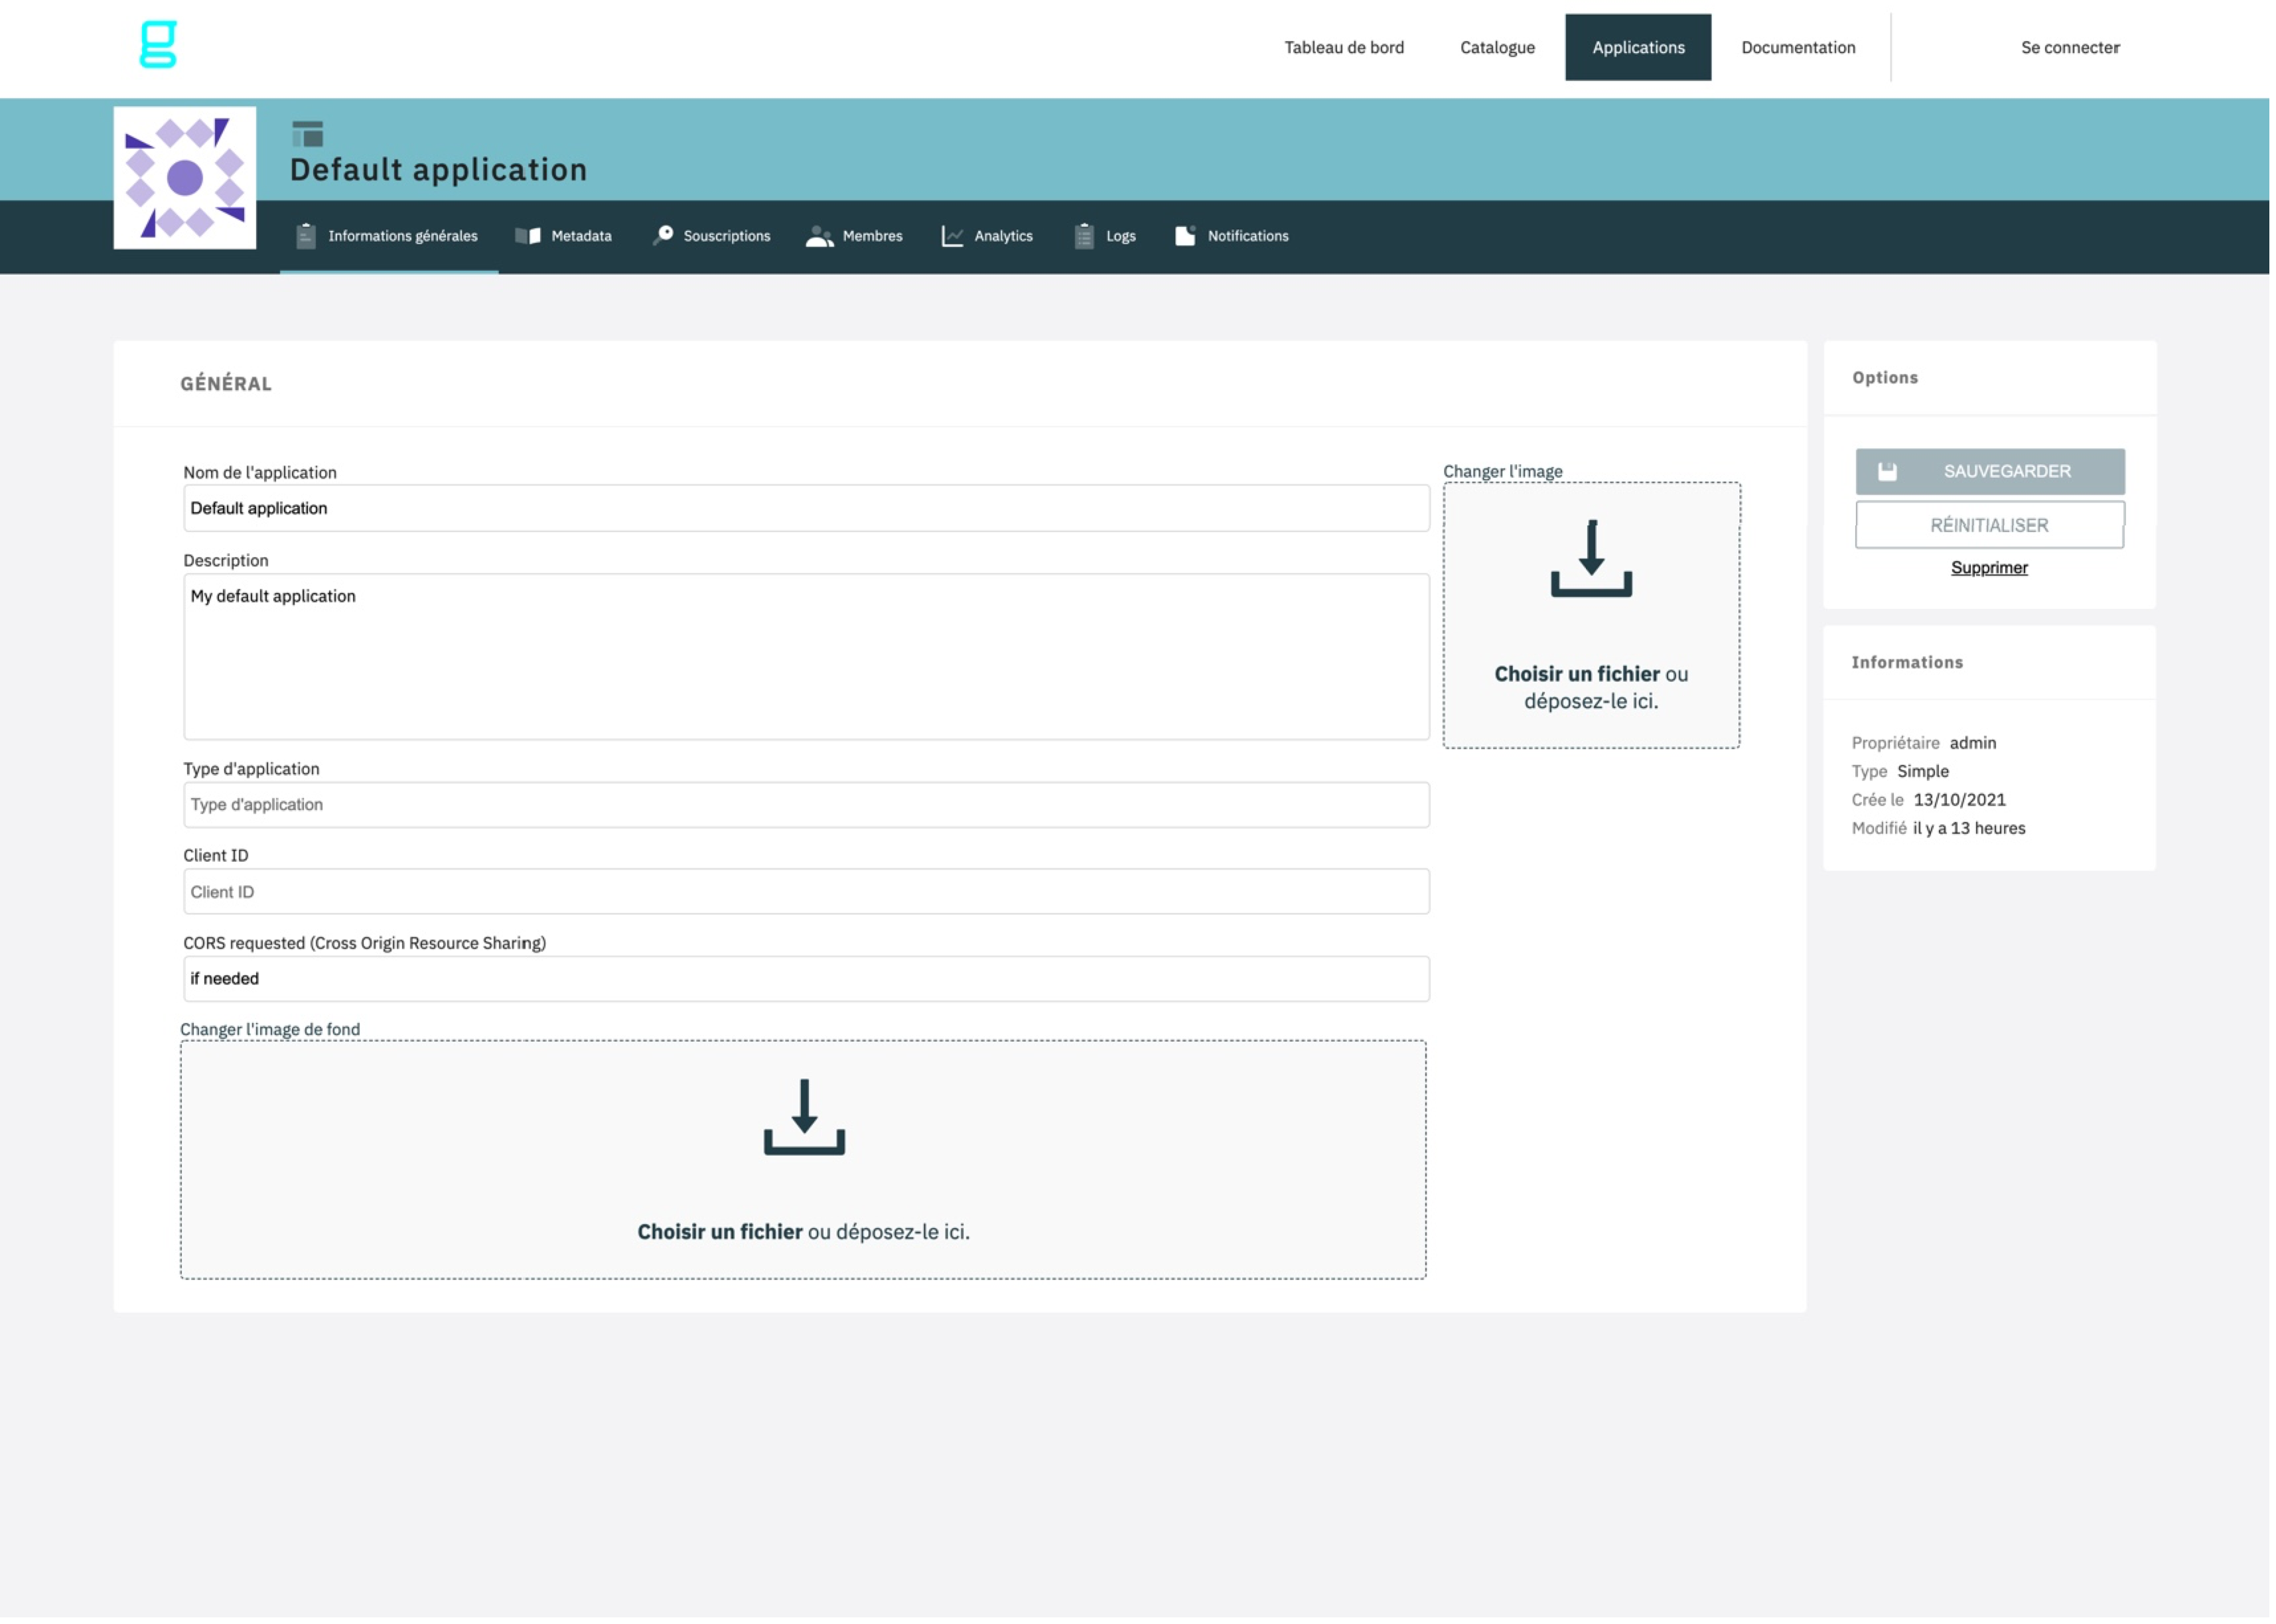Go to Tableau de bord
This screenshot has width=2276, height=1624.
coord(1346,48)
